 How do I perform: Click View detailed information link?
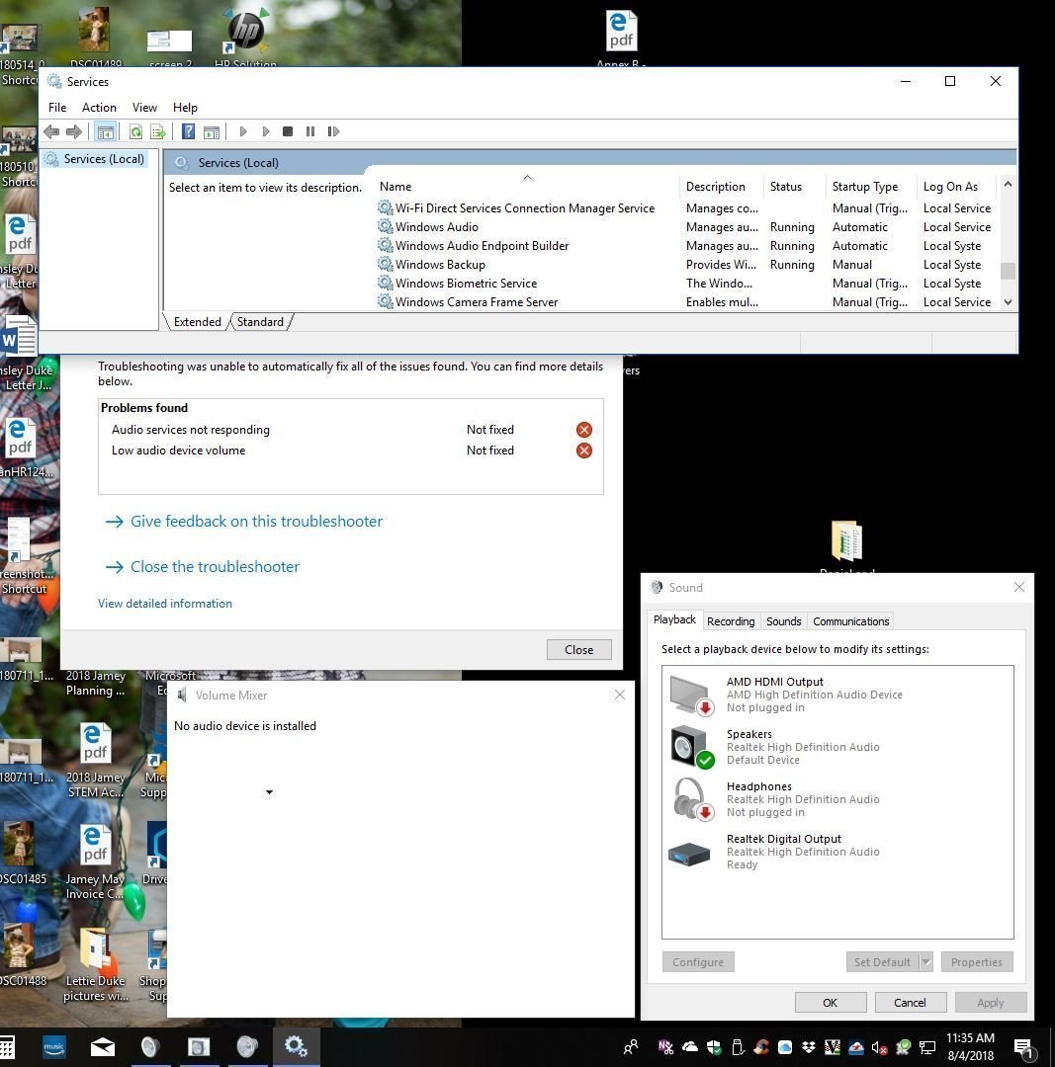tap(165, 604)
